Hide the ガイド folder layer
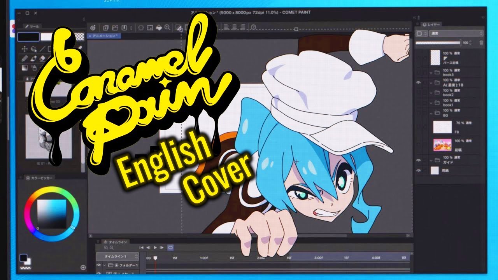498x280 pixels. coord(419,160)
